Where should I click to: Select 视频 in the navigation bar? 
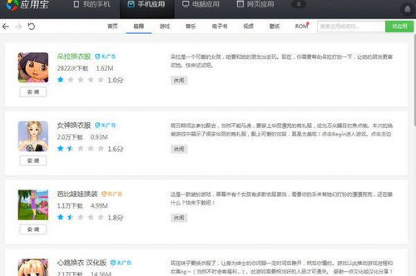pyautogui.click(x=248, y=27)
